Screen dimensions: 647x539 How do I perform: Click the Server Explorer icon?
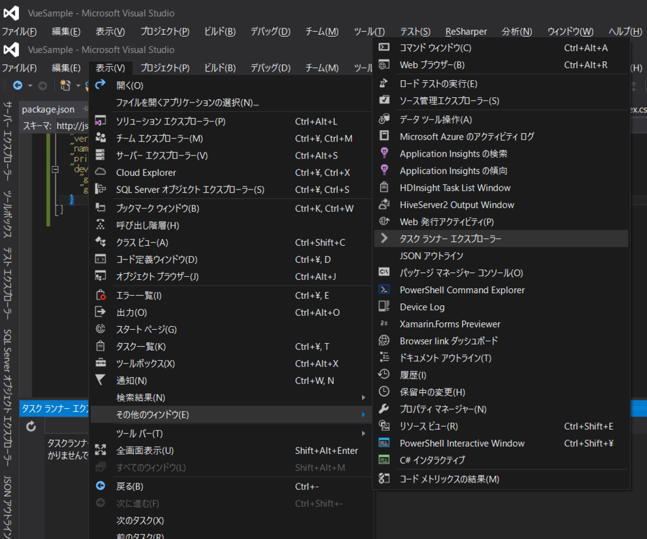[100, 155]
